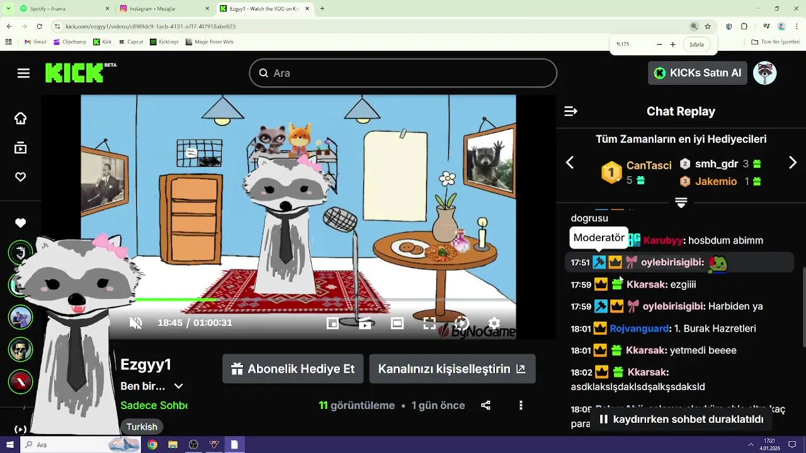Bookmark this page with star icon
806x453 pixels.
coord(708,26)
